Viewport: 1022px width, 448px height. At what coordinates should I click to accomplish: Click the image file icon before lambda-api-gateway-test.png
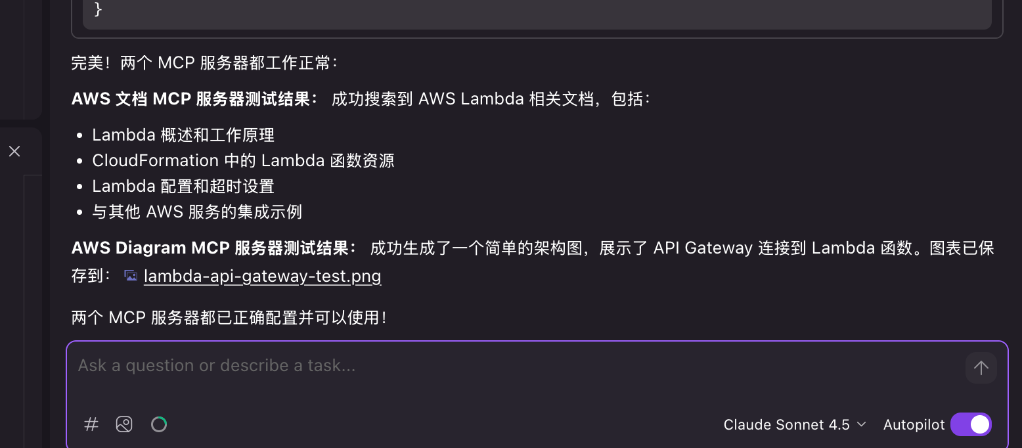click(131, 276)
